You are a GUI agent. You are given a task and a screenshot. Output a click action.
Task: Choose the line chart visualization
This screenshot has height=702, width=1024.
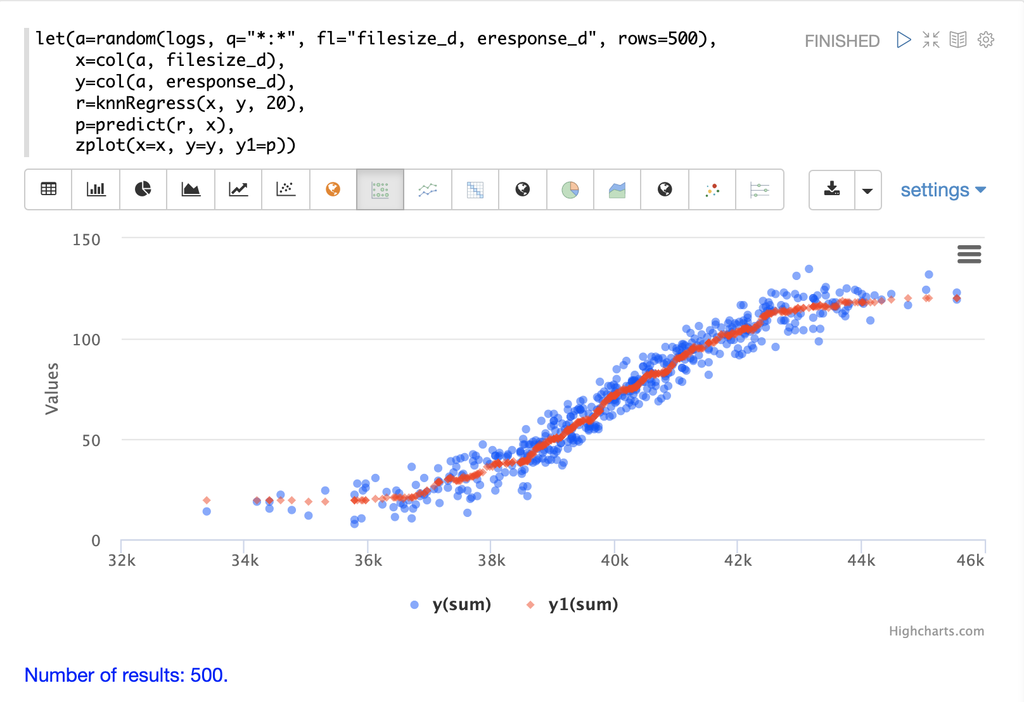coord(238,189)
